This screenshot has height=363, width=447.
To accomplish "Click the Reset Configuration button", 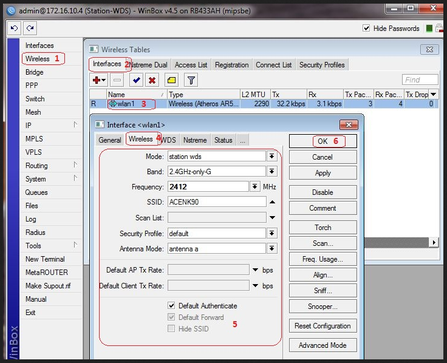I will pyautogui.click(x=322, y=326).
